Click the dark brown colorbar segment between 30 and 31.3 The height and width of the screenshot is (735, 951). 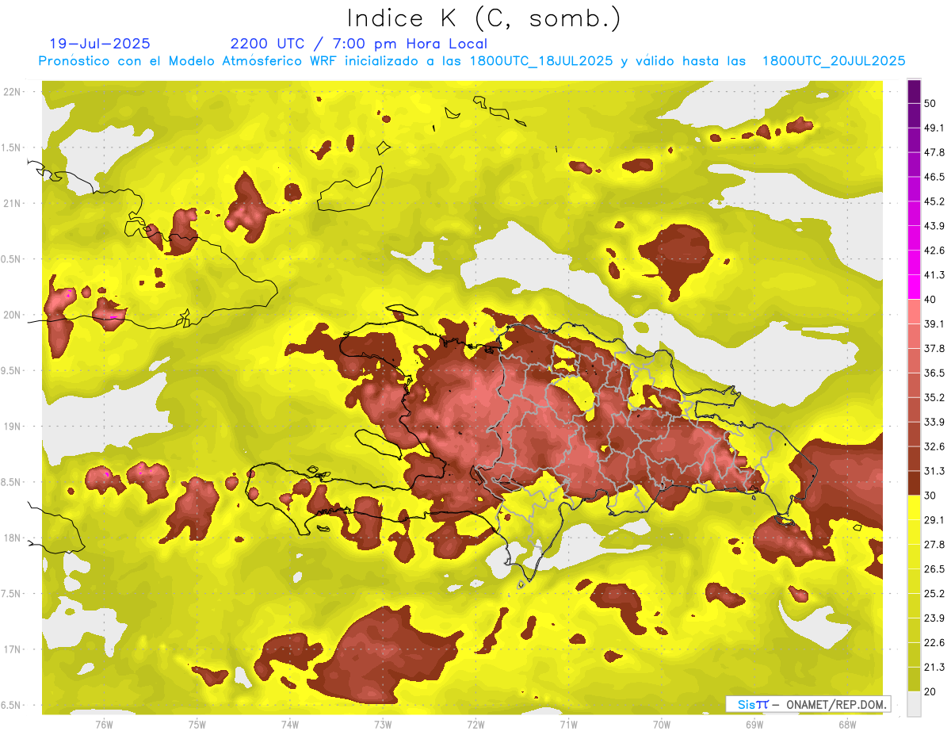[914, 483]
